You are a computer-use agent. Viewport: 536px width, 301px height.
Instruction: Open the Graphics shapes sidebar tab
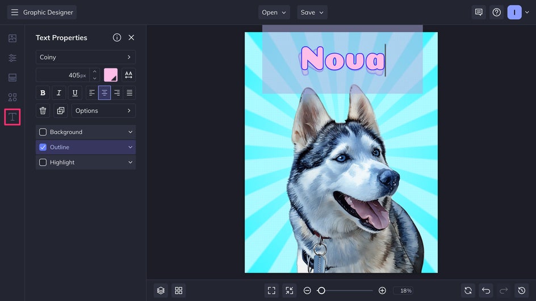[x=12, y=97]
